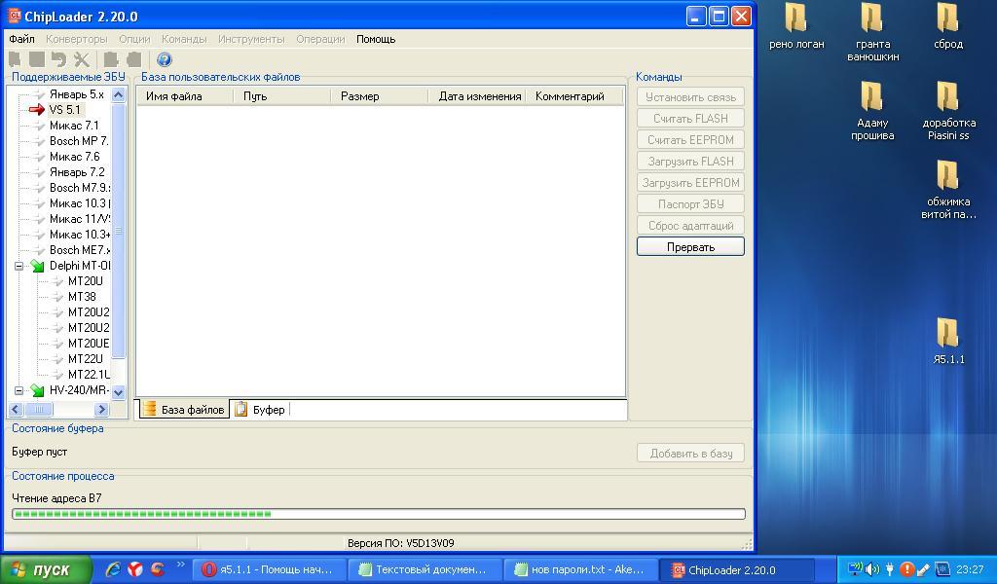997x584 pixels.
Task: Collapse the HV-240/MR tree node
Action: click(19, 390)
